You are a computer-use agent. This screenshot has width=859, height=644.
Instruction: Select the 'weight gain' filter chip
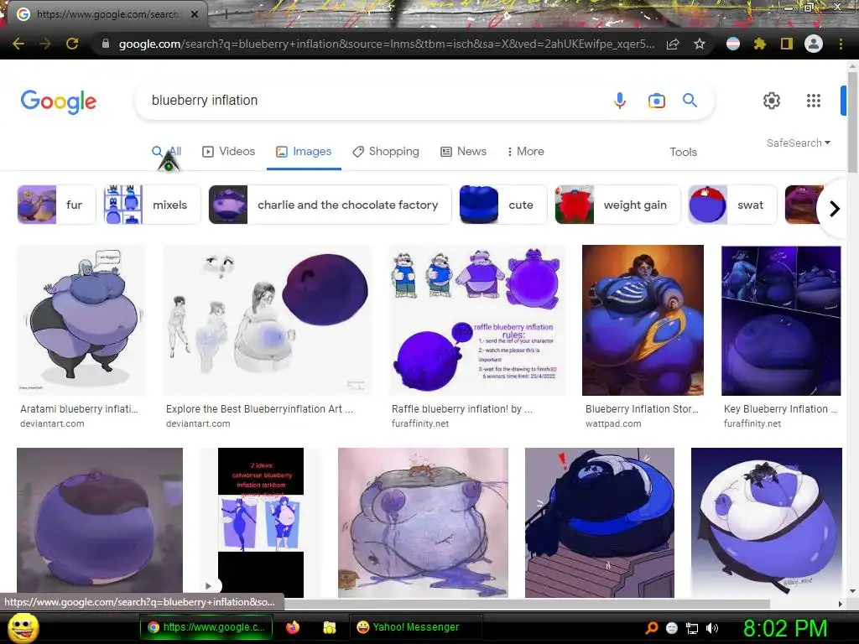[x=617, y=205]
